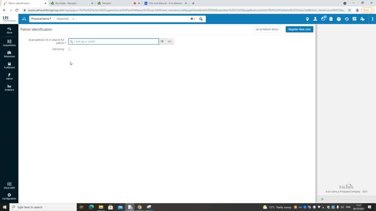Click the Register New User button
Image resolution: width=376 pixels, height=211 pixels.
(299, 29)
